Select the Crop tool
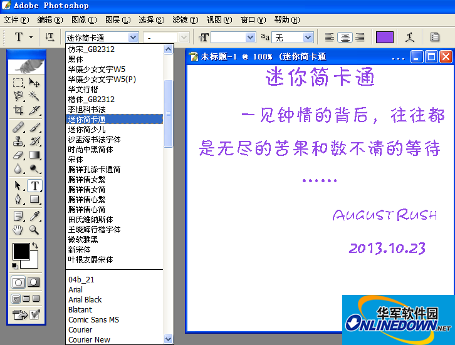The width and height of the screenshot is (455, 345). click(x=18, y=110)
